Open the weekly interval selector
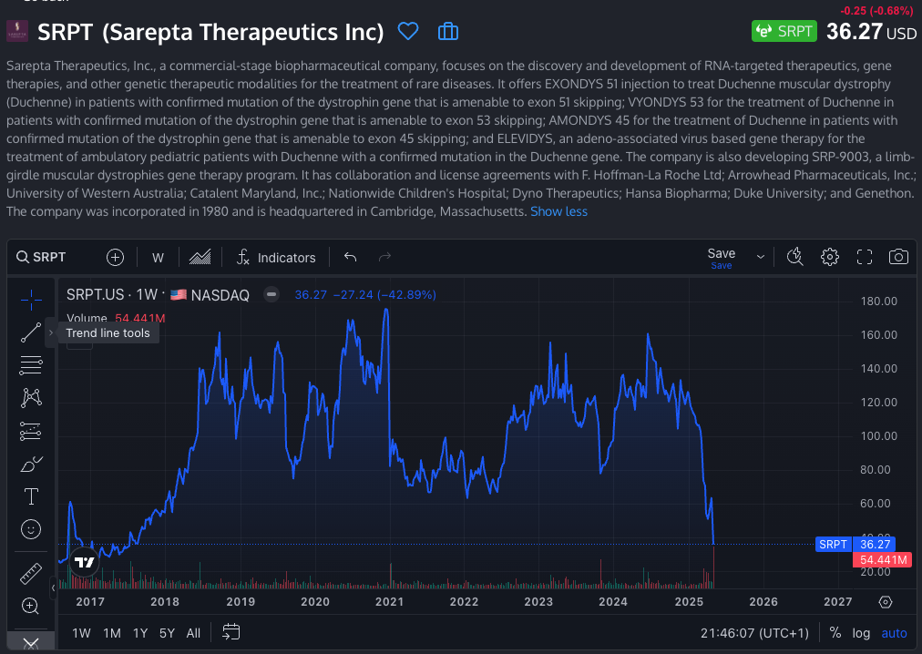Viewport: 922px width, 654px height. [x=158, y=258]
